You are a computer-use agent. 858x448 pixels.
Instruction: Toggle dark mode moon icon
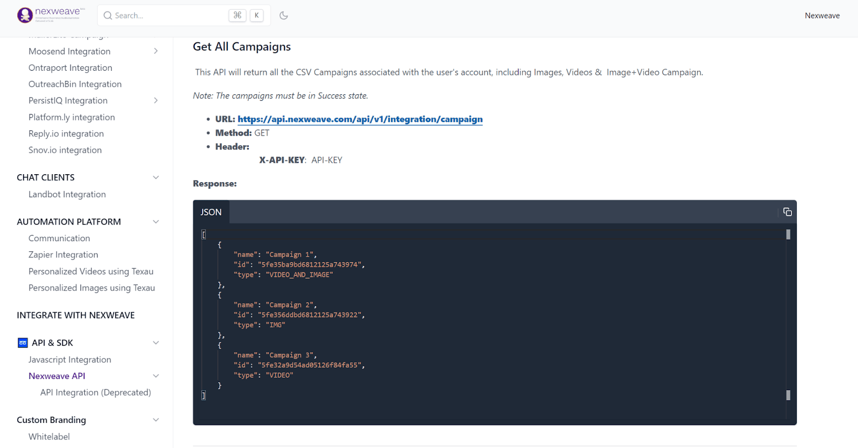pos(284,16)
